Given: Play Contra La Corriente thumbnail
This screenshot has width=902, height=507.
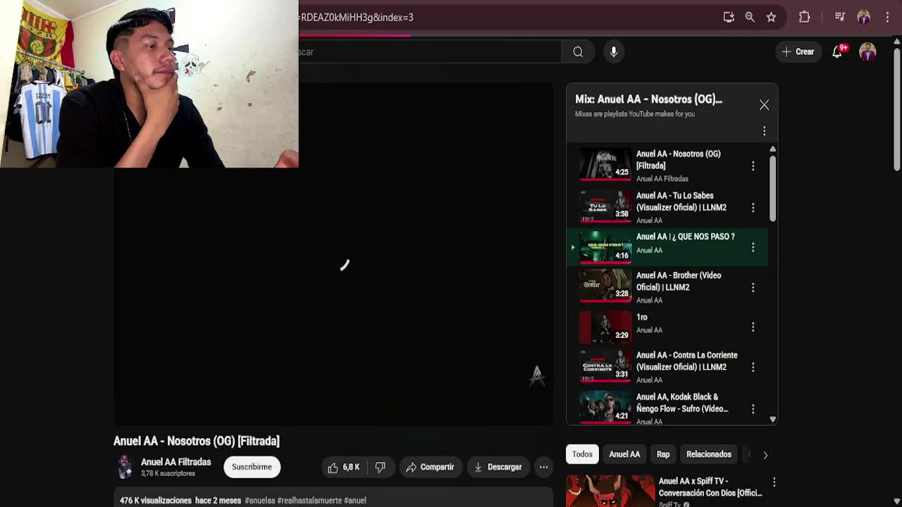Looking at the screenshot, I should (x=605, y=365).
